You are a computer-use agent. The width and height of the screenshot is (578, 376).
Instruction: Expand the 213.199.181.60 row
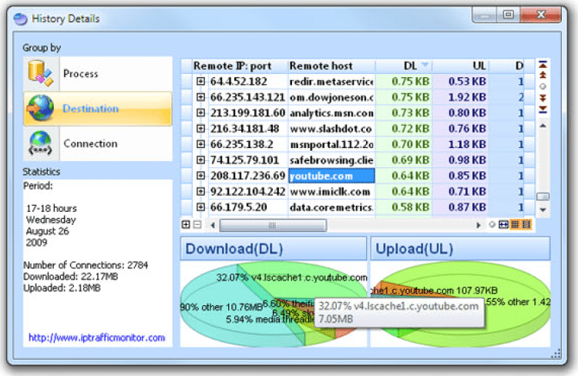coord(200,112)
